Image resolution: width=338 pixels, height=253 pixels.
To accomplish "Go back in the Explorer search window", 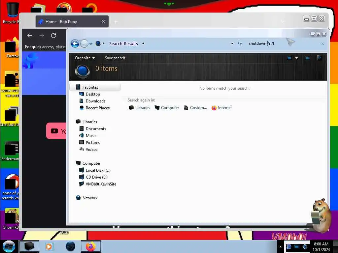I will 75,44.
